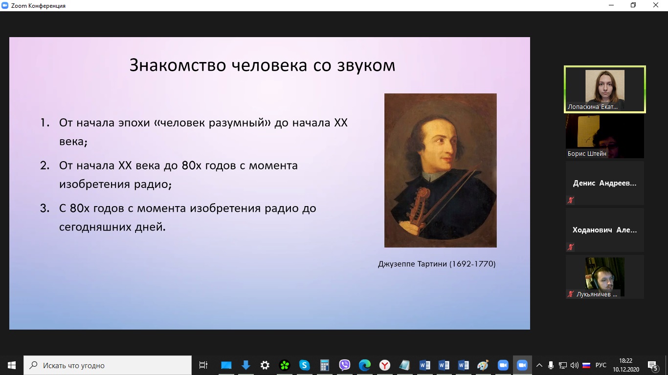The image size is (668, 375).
Task: Open Skype from the taskbar
Action: point(305,365)
